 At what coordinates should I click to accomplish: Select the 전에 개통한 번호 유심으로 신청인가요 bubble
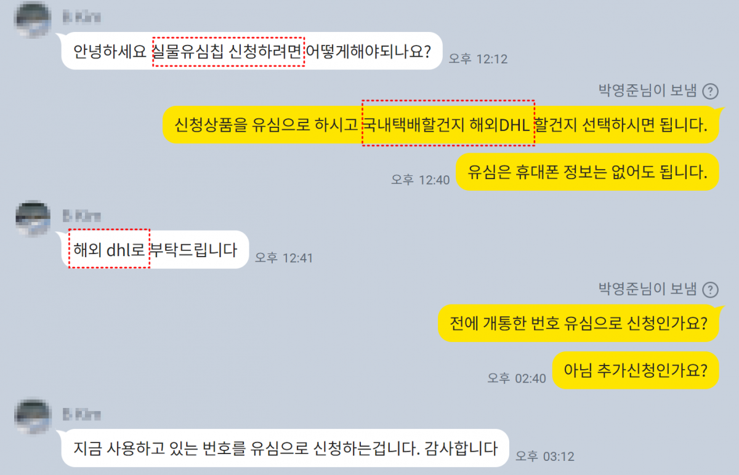[x=578, y=324]
